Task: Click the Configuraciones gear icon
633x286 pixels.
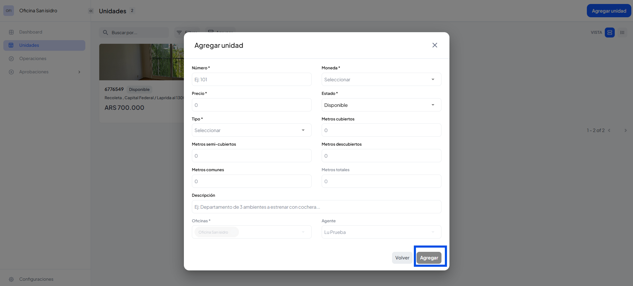Action: pyautogui.click(x=11, y=279)
